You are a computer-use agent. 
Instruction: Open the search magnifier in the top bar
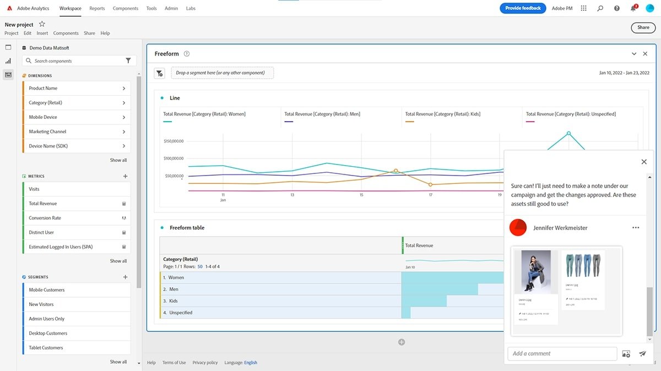tap(600, 8)
